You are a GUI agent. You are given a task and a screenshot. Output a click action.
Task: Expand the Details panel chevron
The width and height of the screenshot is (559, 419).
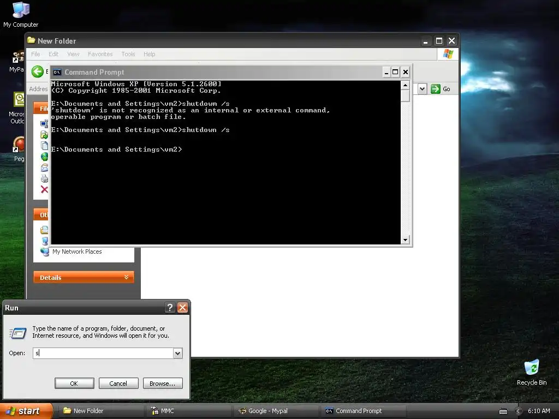click(x=126, y=277)
